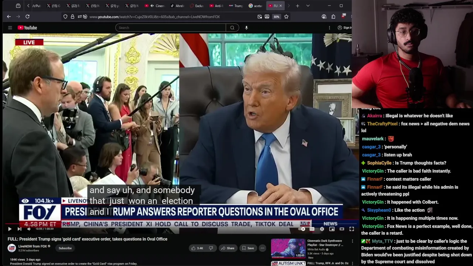The image size is (473, 266).
Task: Close the active FUL YouTube tab
Action: click(280, 6)
